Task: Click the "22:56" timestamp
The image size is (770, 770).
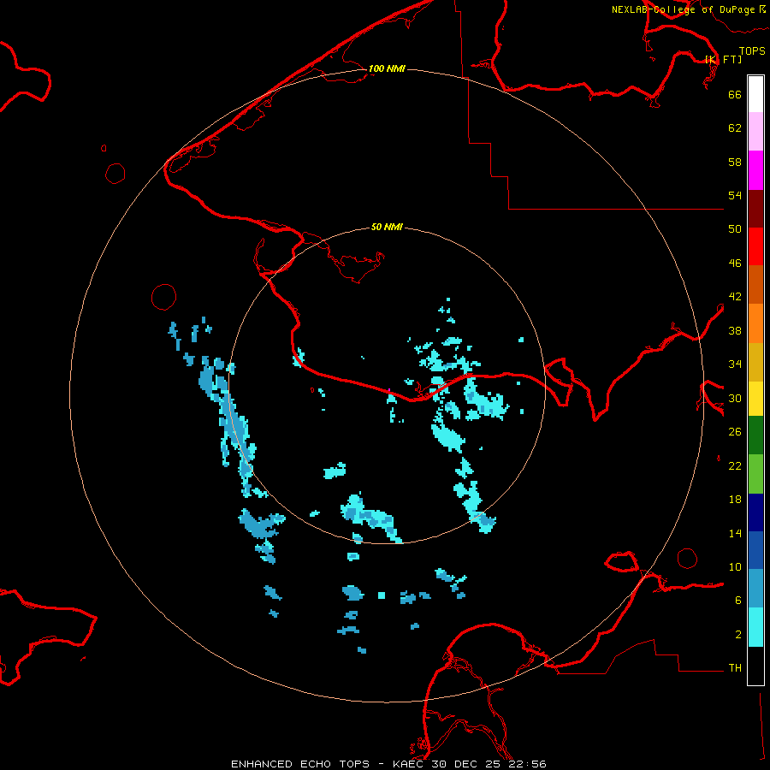Action: point(529,764)
